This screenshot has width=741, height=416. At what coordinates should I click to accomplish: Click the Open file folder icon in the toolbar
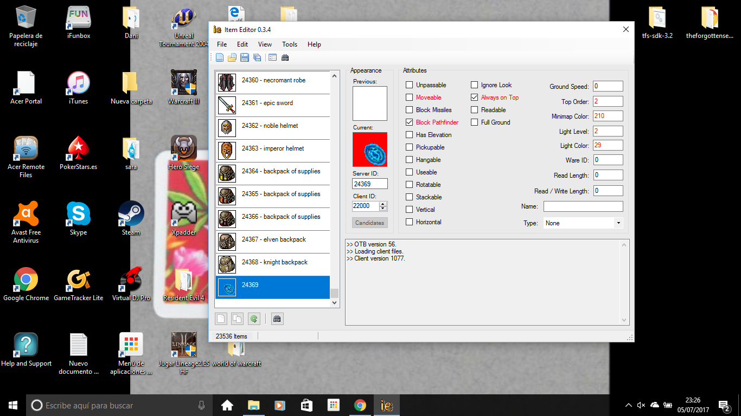pyautogui.click(x=232, y=57)
